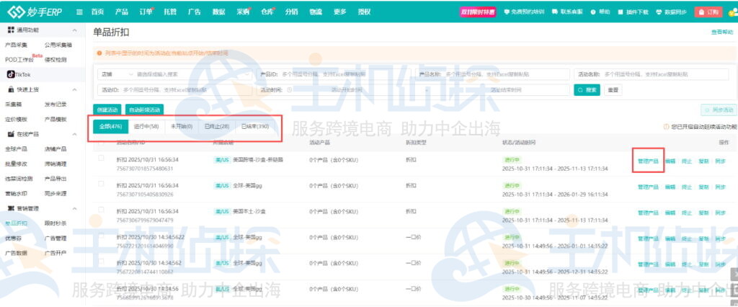Click into the 活动ID input field

[x=175, y=89]
